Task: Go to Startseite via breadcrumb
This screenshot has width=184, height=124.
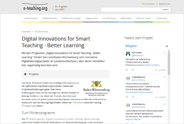Action: click(26, 32)
